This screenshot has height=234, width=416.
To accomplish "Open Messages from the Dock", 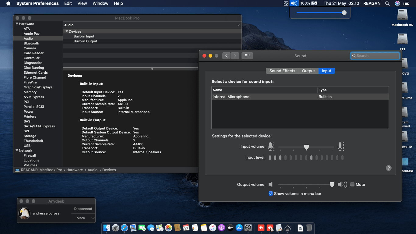I will [151, 228].
